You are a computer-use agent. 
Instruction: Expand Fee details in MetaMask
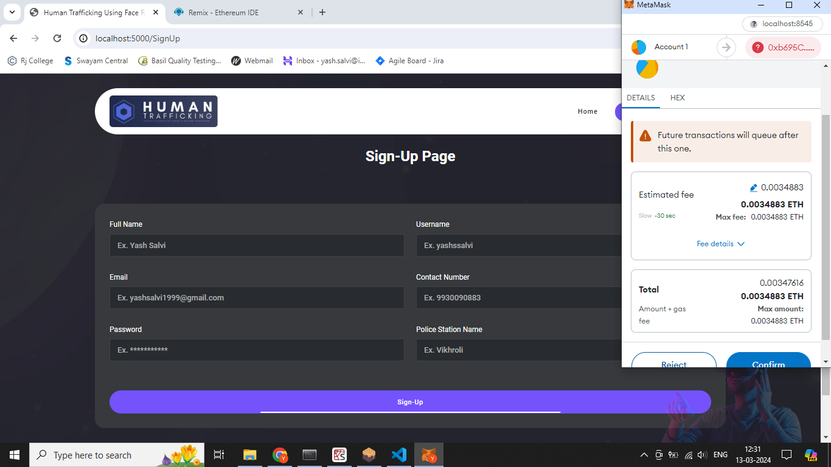coord(721,244)
